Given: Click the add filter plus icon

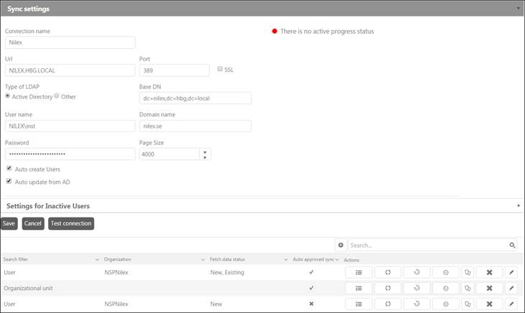Looking at the screenshot, I should pyautogui.click(x=341, y=245).
